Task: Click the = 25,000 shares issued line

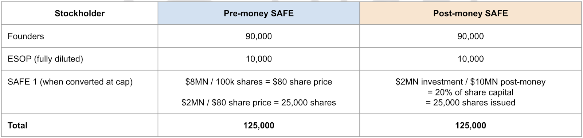Action: point(470,103)
